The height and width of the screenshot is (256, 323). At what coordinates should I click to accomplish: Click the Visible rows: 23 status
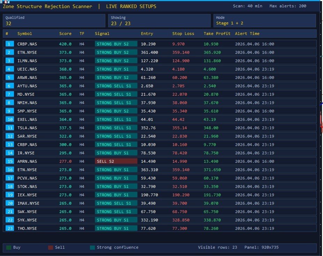coord(218,247)
